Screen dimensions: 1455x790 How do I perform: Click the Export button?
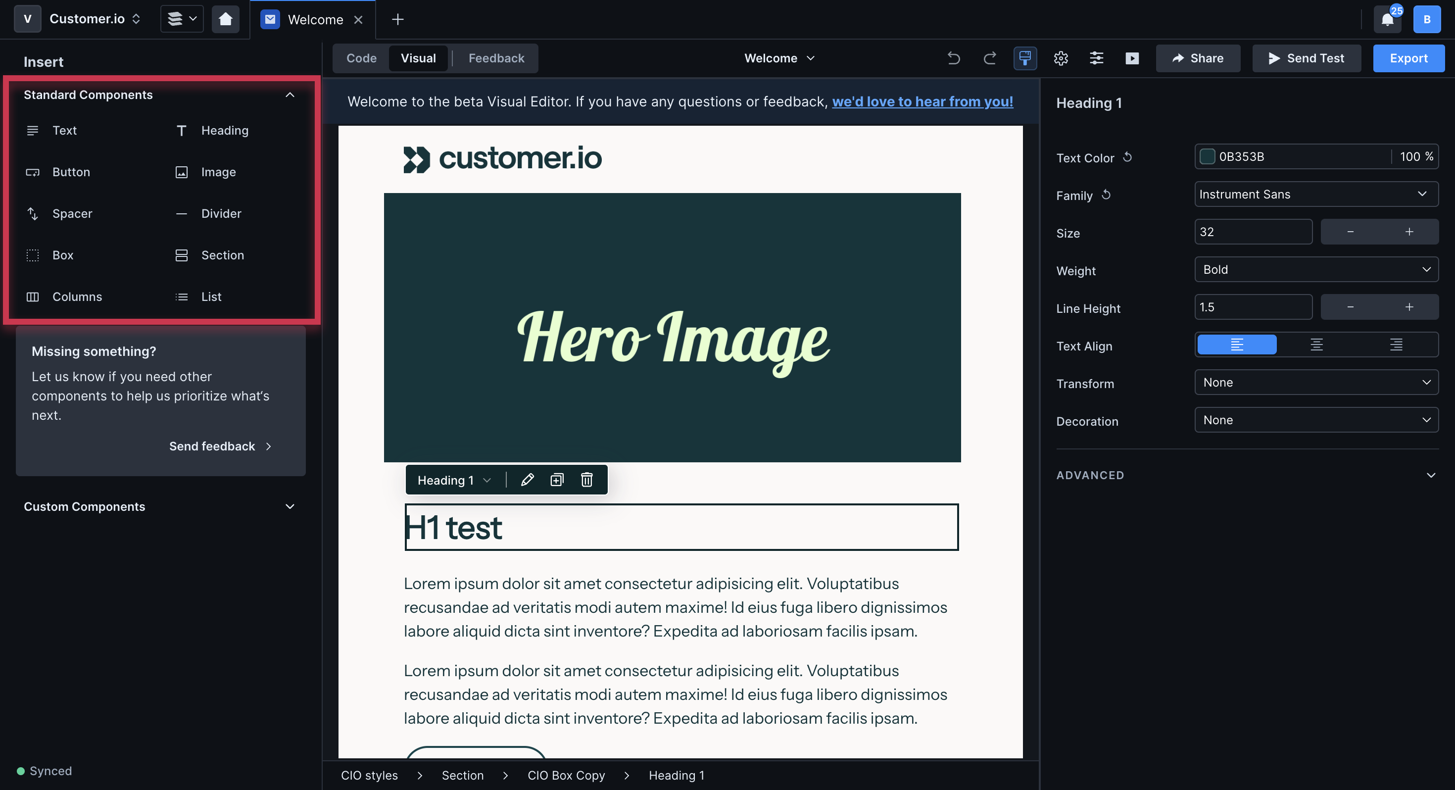point(1408,58)
